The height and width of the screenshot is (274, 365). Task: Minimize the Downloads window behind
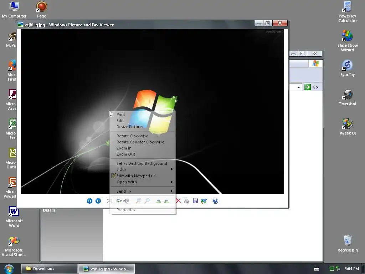tap(293, 54)
